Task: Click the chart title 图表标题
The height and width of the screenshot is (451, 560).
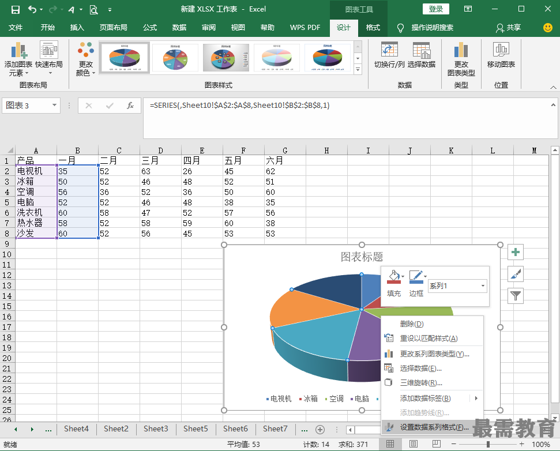Action: tap(362, 257)
